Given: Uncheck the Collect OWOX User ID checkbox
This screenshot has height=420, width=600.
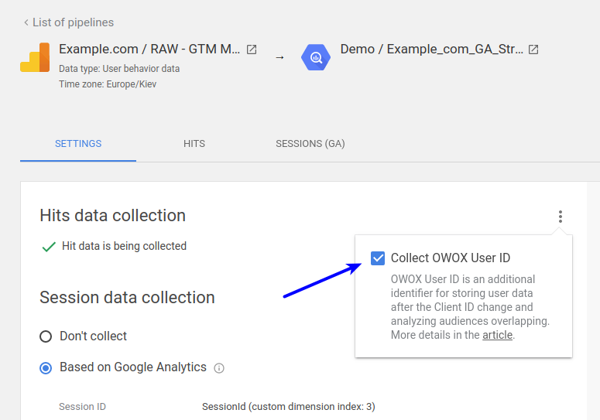Looking at the screenshot, I should (378, 258).
